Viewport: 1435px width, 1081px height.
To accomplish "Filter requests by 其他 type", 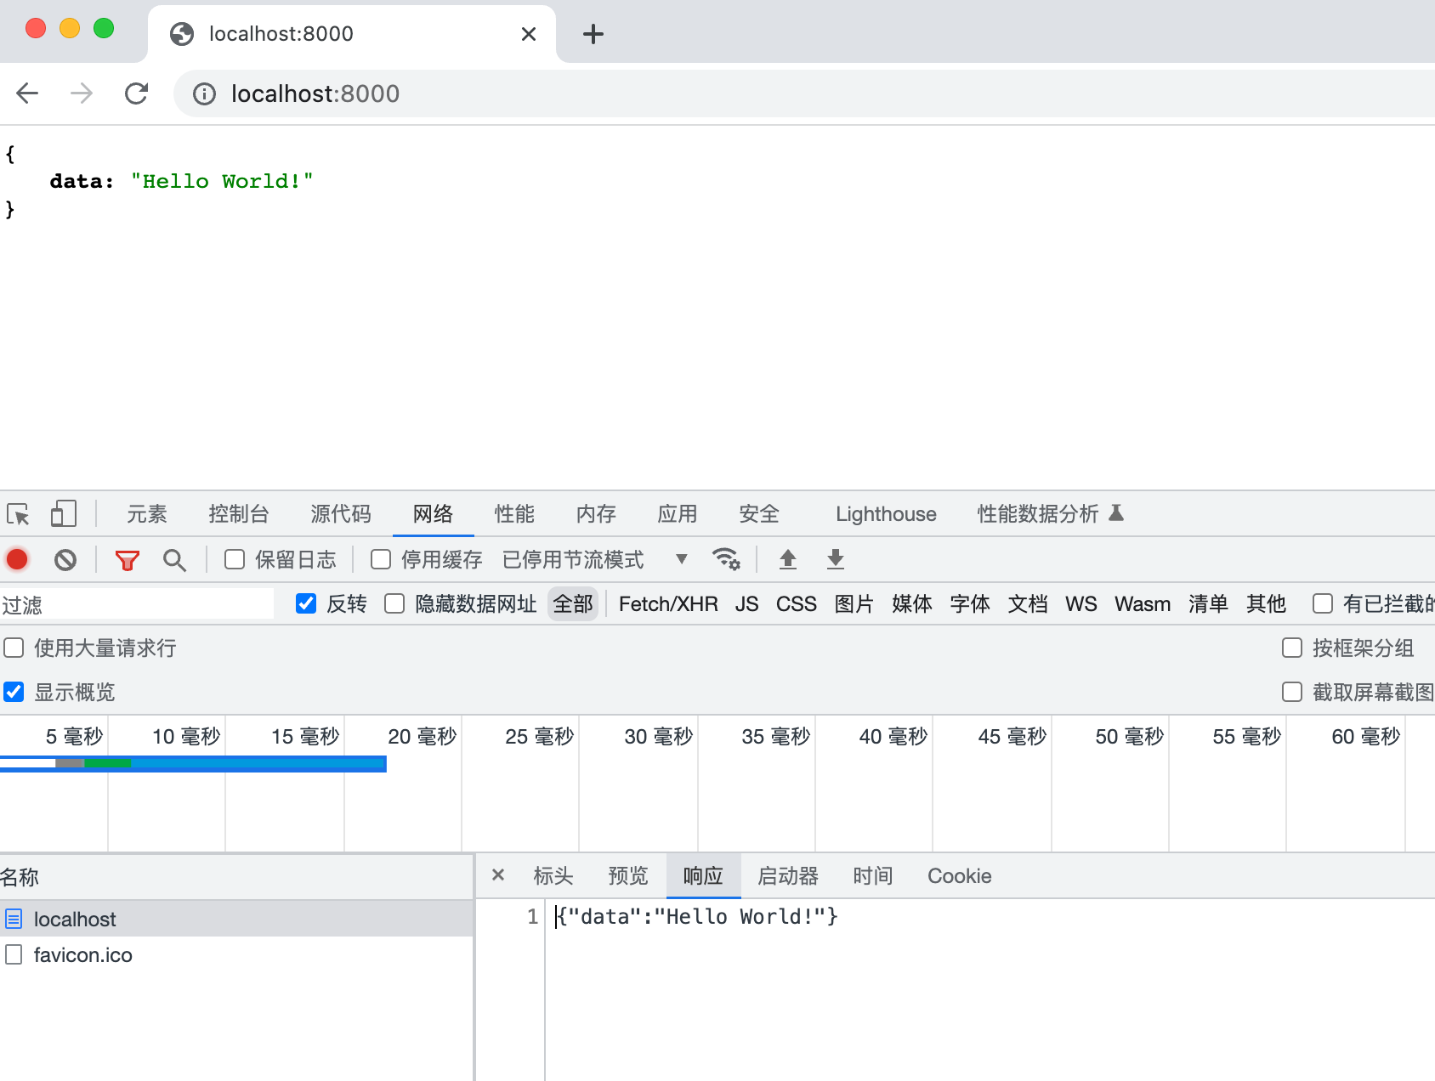I will 1266,604.
